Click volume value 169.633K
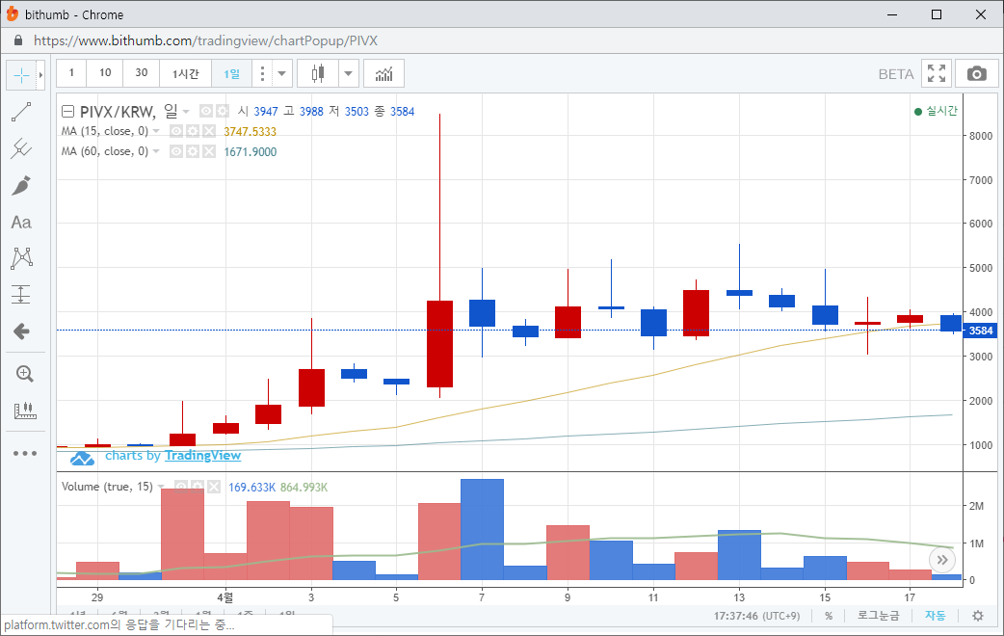The width and height of the screenshot is (1004, 636). point(251,488)
